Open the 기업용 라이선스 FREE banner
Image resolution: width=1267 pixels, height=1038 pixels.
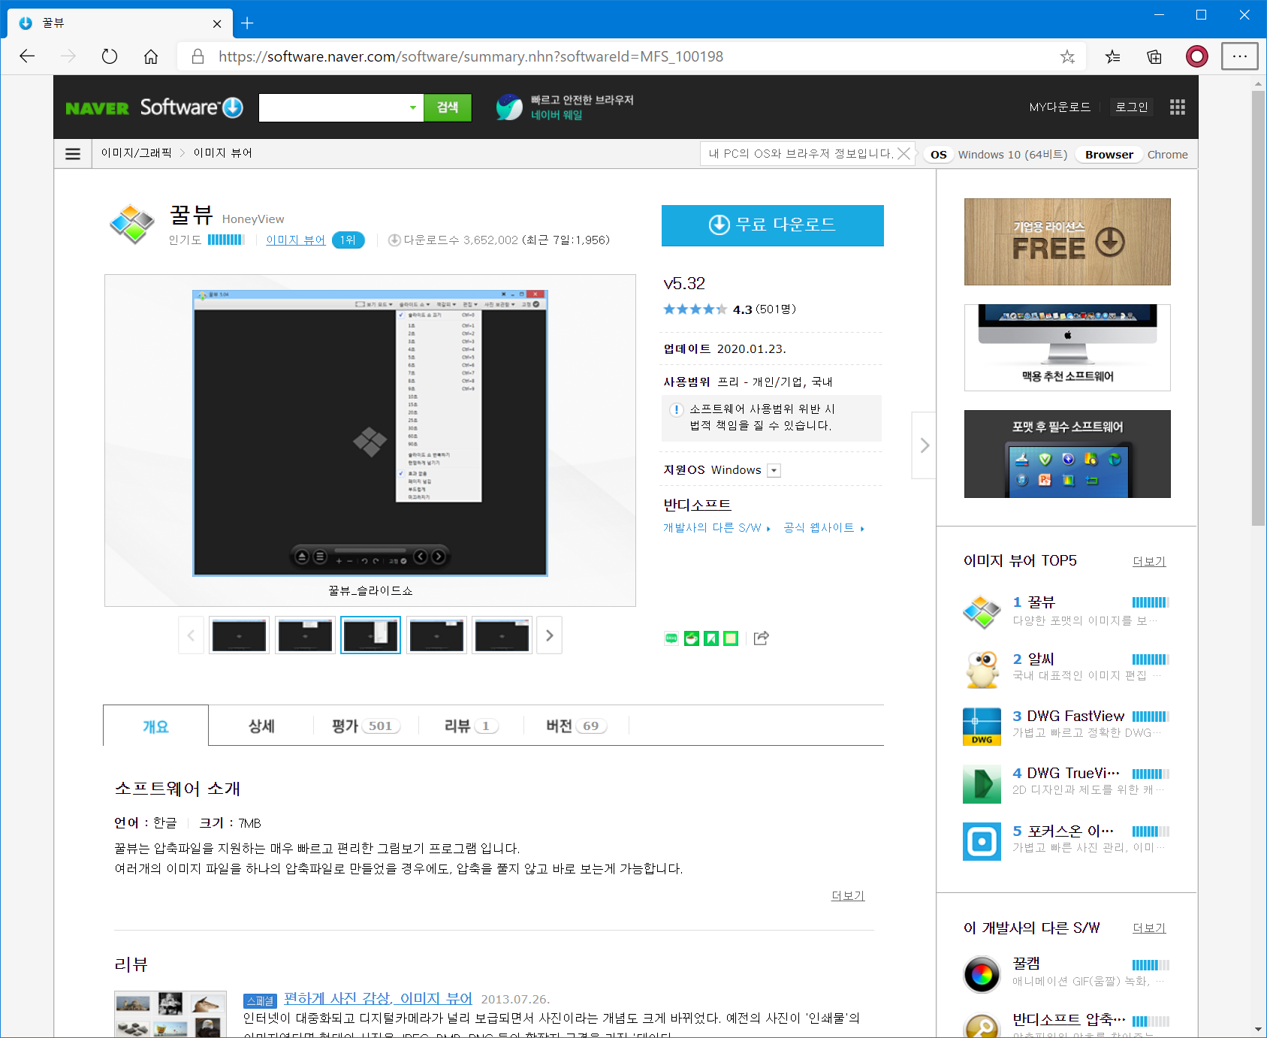point(1067,242)
